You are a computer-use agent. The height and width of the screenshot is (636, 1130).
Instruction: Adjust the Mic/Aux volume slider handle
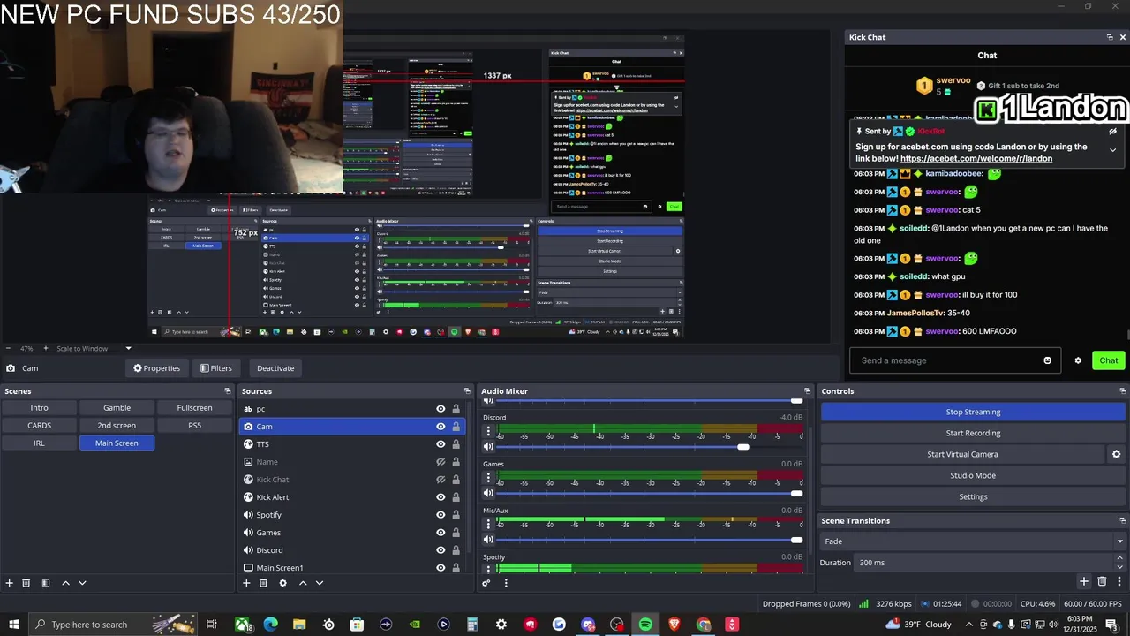pos(797,540)
